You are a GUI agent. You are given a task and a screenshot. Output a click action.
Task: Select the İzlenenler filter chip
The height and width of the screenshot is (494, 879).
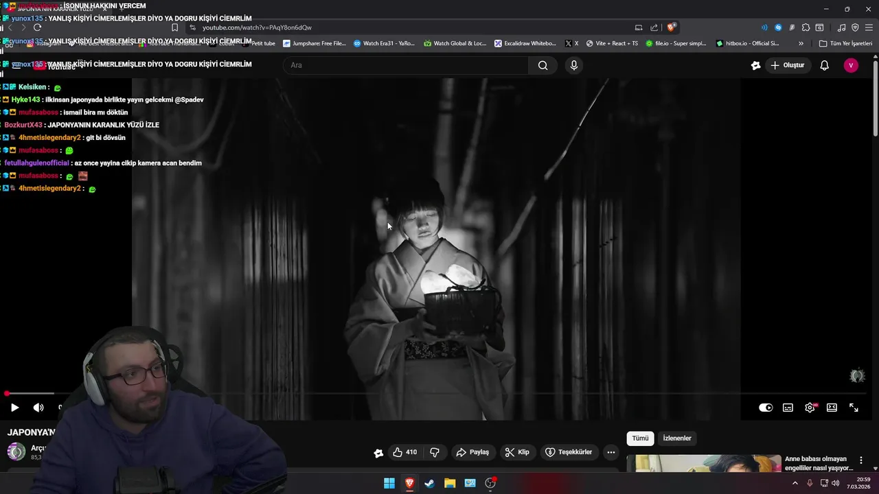point(677,438)
